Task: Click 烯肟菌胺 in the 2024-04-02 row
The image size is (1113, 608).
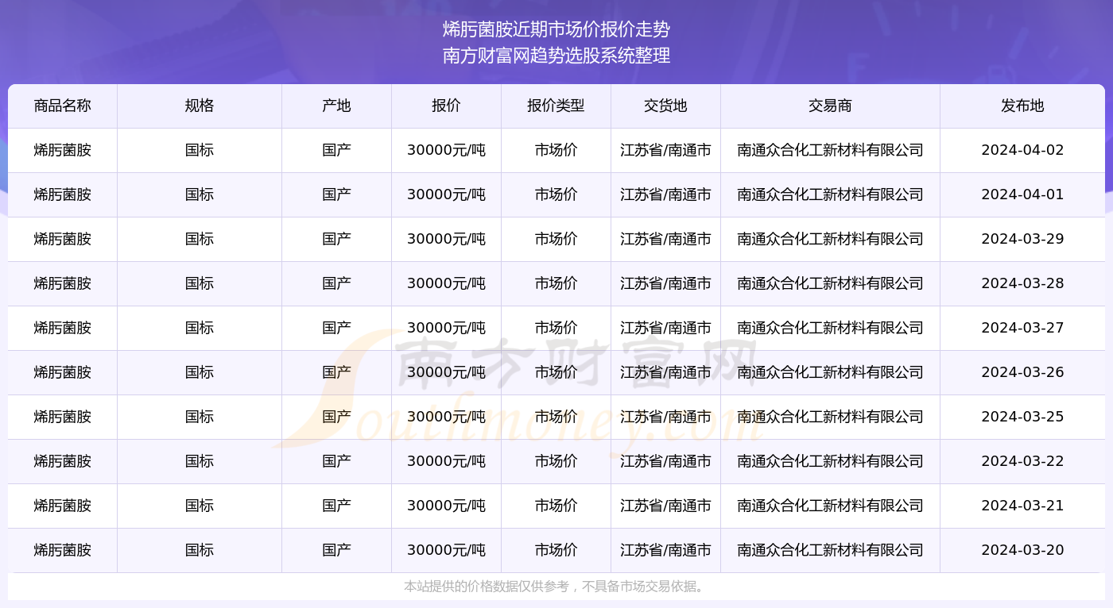Action: [63, 150]
